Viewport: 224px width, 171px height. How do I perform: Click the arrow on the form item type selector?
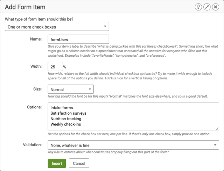tap(105, 27)
